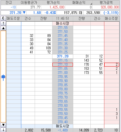Select price 371.45 in ladder

(x=63, y=36)
